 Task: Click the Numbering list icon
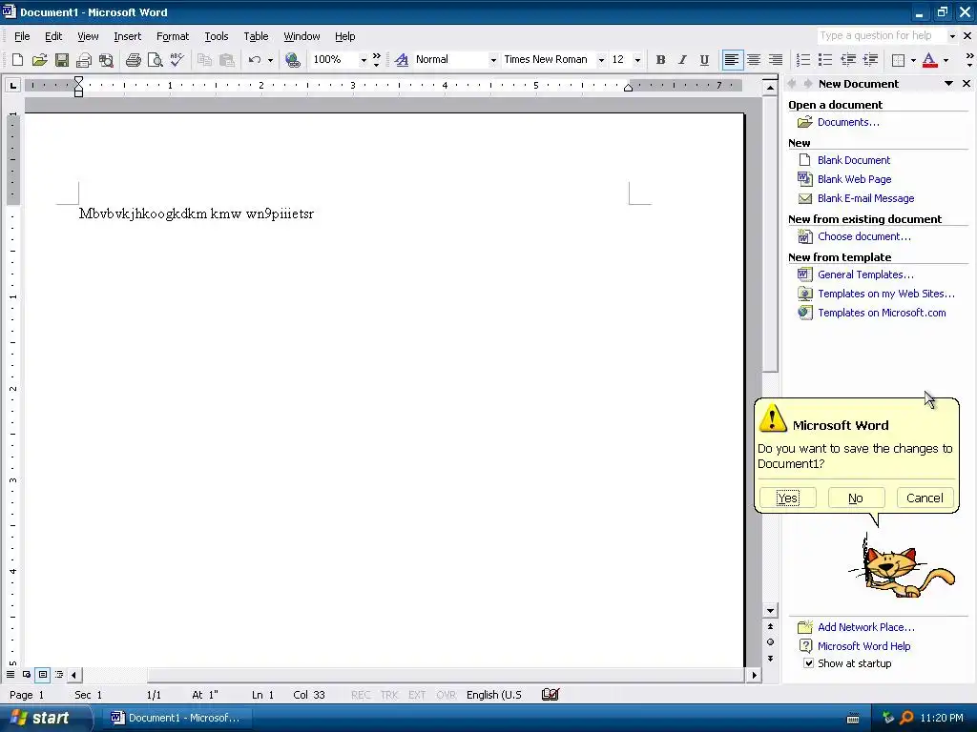pyautogui.click(x=803, y=60)
